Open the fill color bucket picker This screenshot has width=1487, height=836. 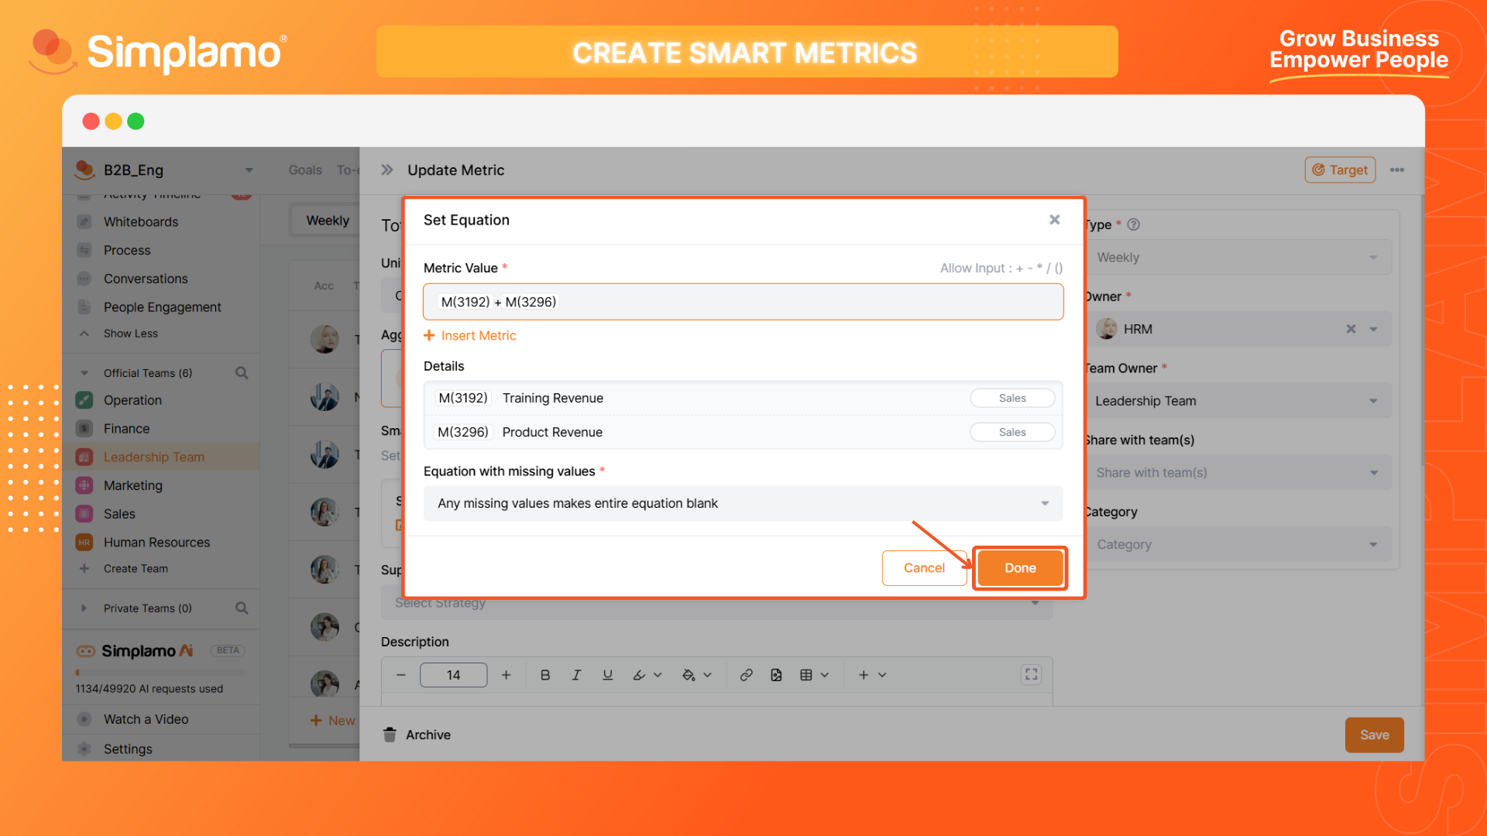point(696,675)
